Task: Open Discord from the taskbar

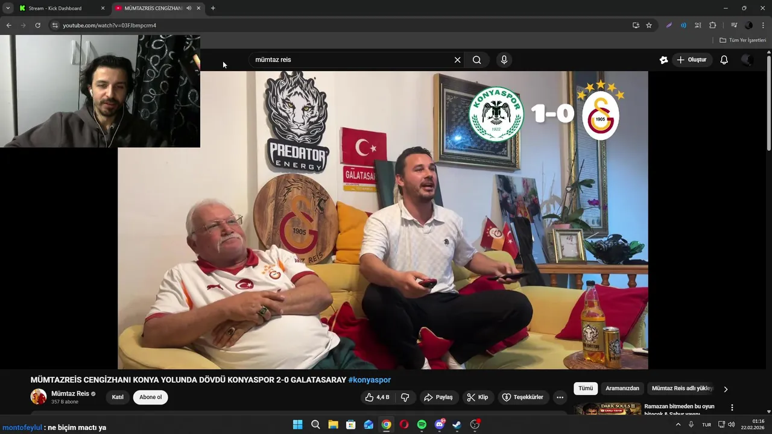Action: tap(440, 424)
